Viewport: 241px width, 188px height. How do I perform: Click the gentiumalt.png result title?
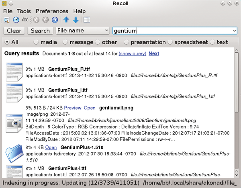click(x=116, y=108)
